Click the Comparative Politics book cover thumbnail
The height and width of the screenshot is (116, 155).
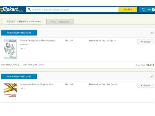pyautogui.click(x=10, y=91)
